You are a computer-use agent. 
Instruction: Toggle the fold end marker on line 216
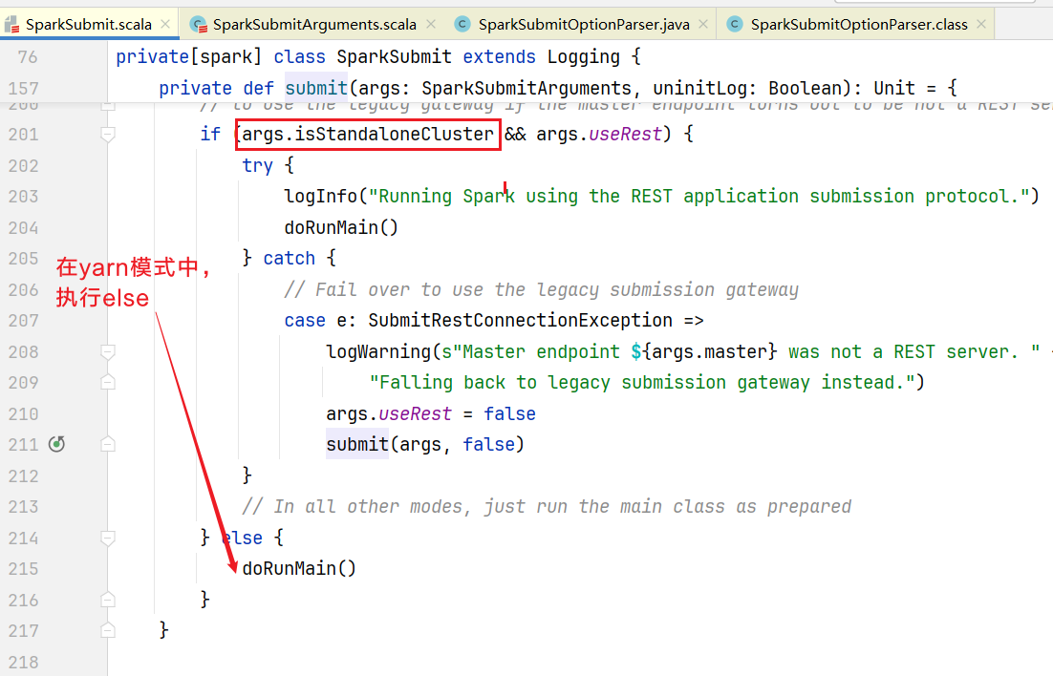coord(107,601)
